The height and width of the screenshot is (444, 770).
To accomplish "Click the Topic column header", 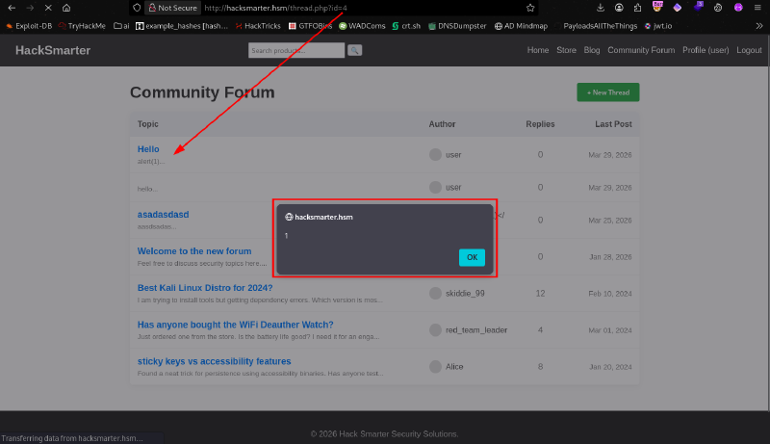I will pyautogui.click(x=148, y=124).
